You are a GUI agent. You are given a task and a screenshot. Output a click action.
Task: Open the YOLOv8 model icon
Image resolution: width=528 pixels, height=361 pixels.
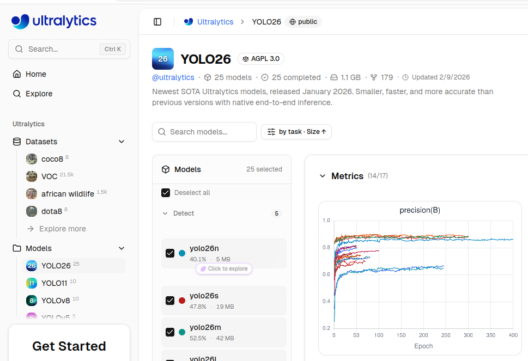[32, 301]
